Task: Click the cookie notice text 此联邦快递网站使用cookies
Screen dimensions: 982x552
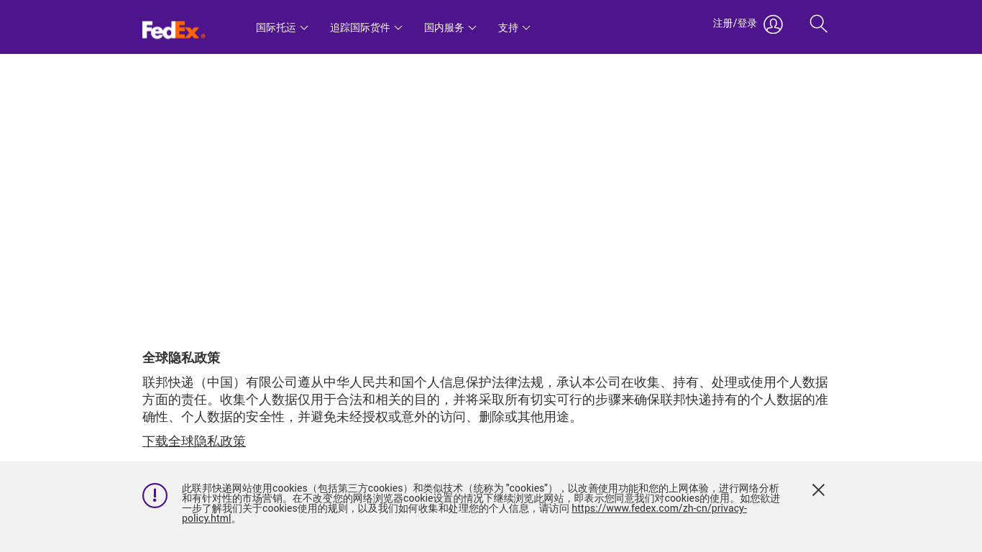Action: 481,503
